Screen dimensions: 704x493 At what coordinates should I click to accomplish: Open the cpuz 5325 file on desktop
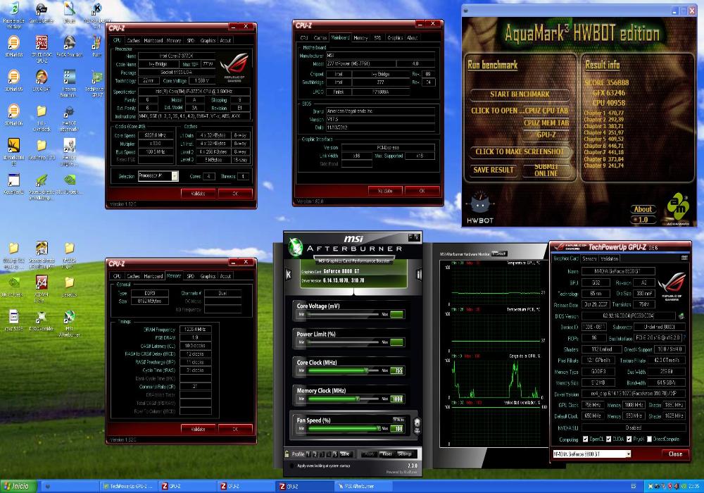(13, 320)
